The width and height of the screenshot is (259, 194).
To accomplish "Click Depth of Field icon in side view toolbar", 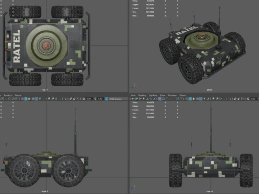I will click(224, 99).
